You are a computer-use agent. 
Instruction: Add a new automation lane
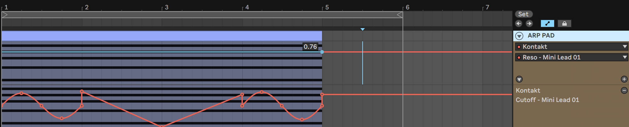(x=624, y=79)
